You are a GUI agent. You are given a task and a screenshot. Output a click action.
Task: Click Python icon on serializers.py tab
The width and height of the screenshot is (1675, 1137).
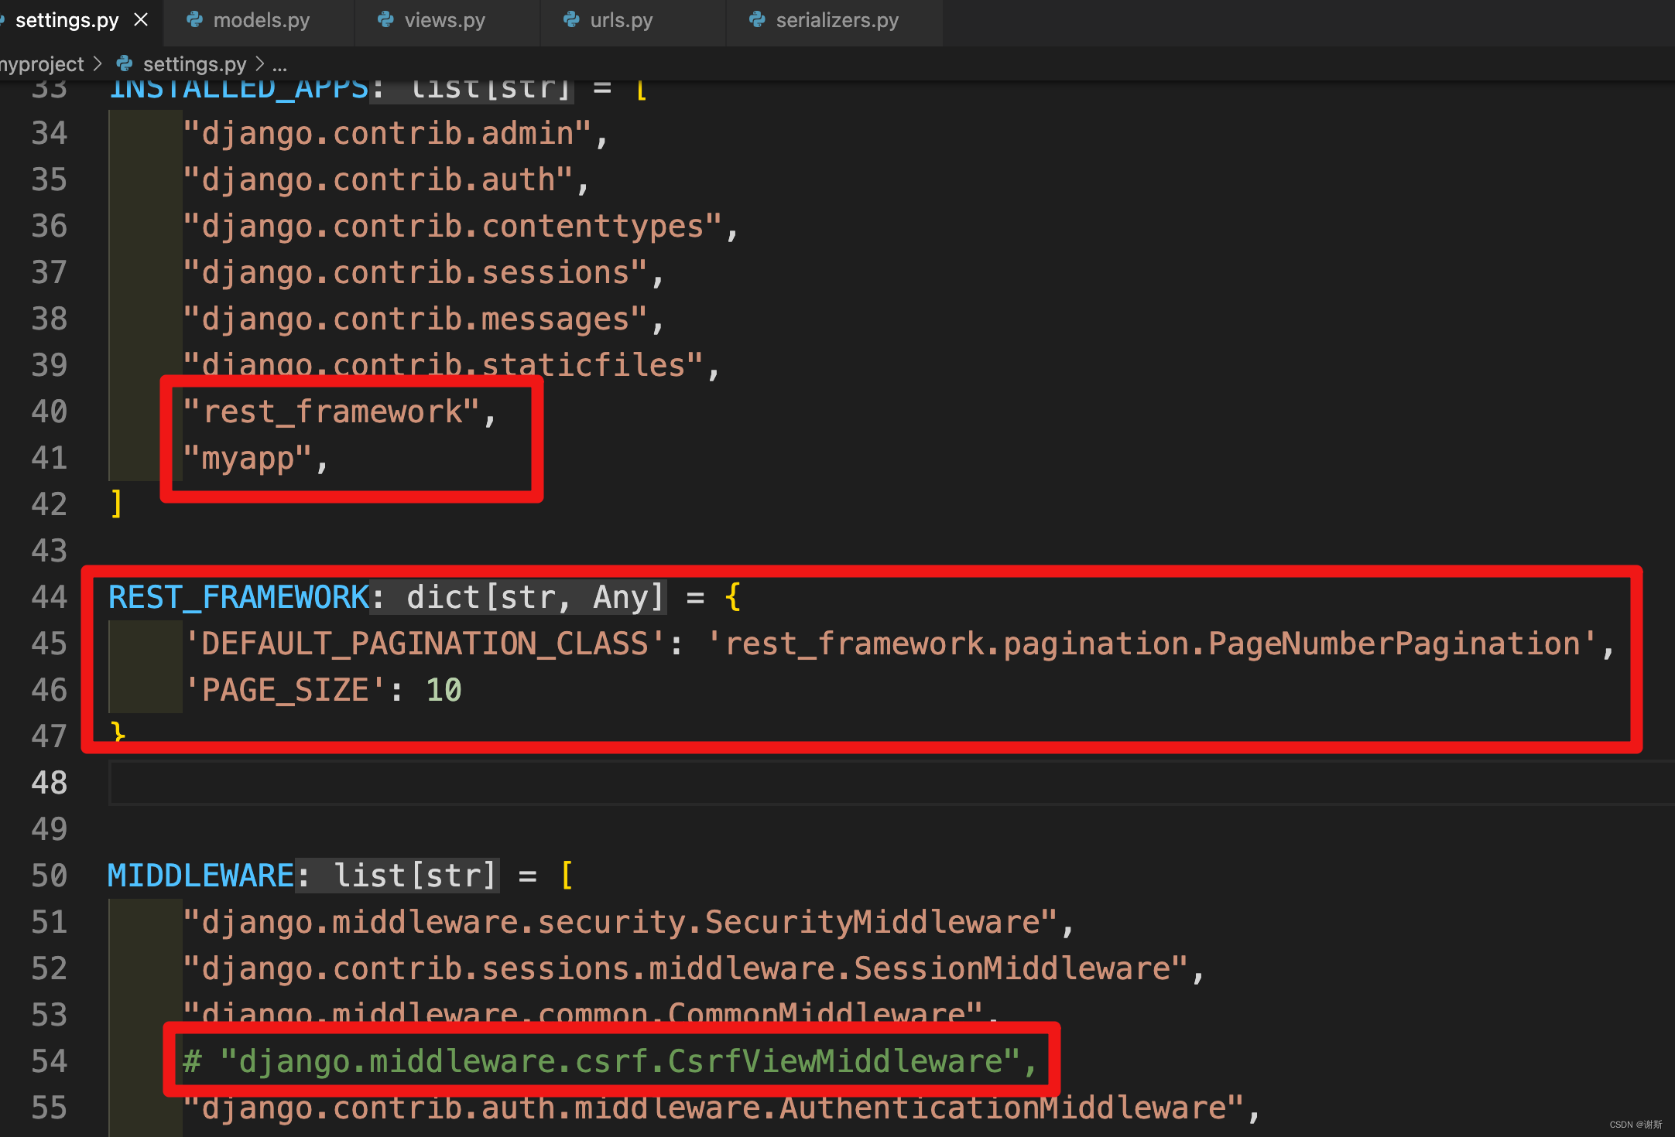pos(757,20)
